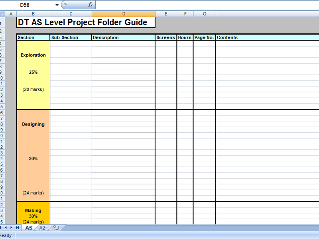This screenshot has width=319, height=239.
Task: Click the (20 marks) text
Action: pyautogui.click(x=33, y=89)
